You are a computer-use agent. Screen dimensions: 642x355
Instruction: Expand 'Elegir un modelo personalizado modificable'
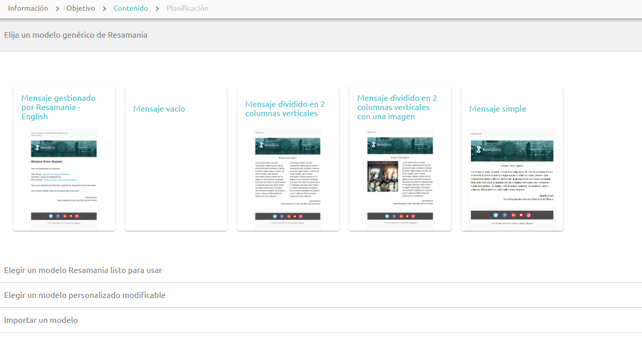(321, 295)
